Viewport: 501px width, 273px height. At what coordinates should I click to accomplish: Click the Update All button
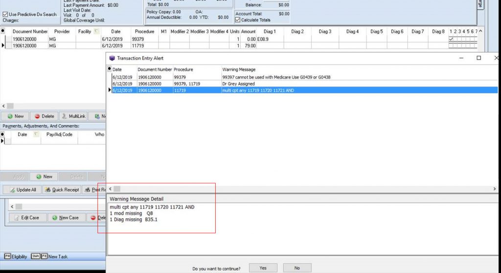(x=22, y=190)
